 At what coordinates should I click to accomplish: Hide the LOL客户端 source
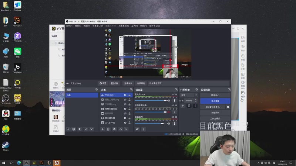(125, 123)
